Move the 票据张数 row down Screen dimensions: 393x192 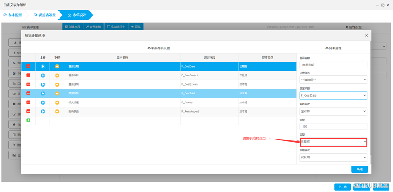[x=57, y=94]
